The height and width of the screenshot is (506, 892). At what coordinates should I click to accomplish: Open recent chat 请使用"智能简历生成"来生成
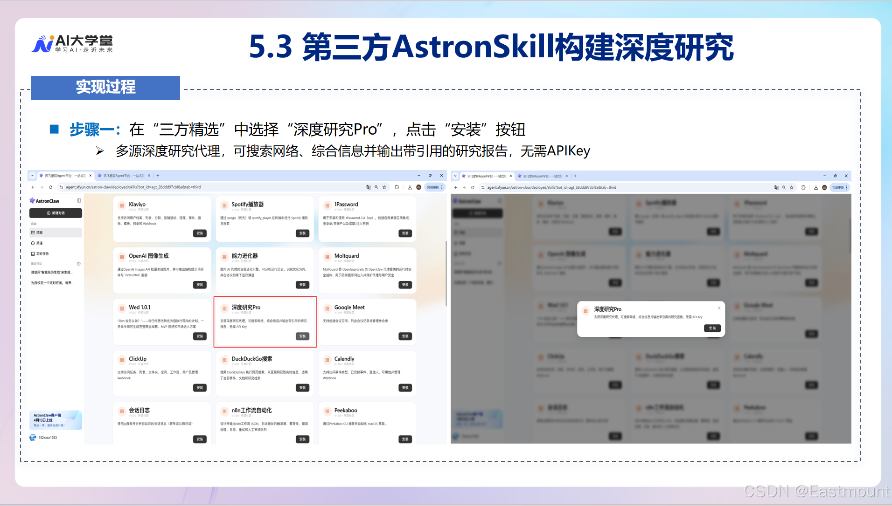pos(52,273)
